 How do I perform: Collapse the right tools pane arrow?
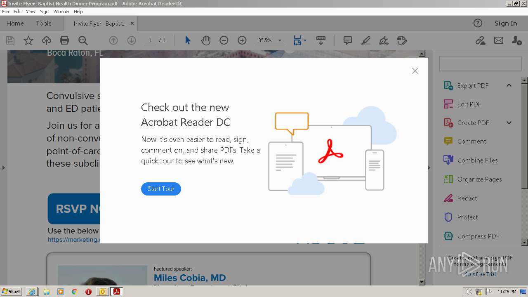[x=429, y=167]
